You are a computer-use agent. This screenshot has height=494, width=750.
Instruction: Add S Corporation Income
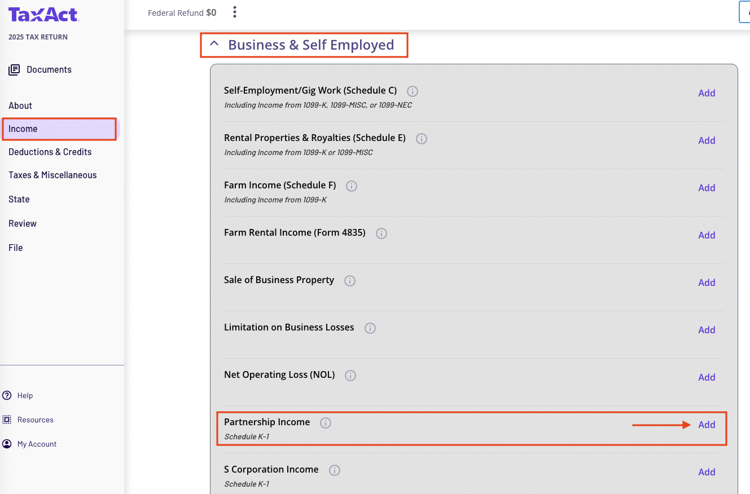point(707,472)
